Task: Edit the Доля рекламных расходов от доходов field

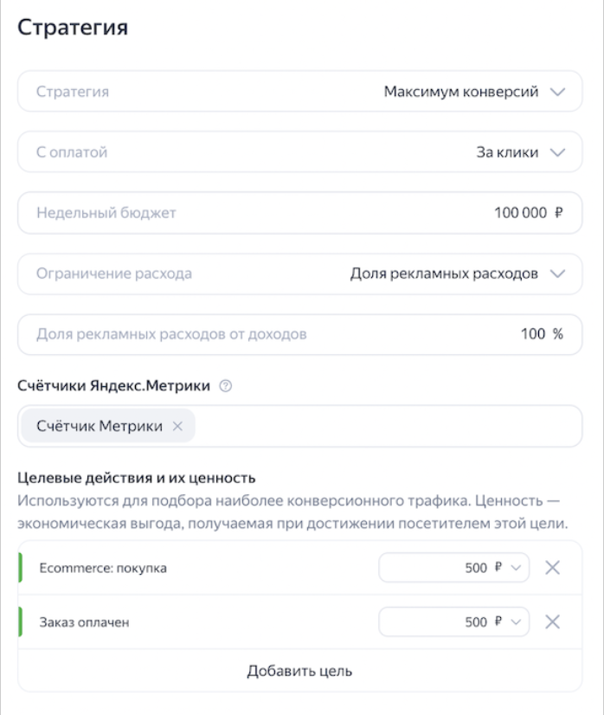Action: 299,334
